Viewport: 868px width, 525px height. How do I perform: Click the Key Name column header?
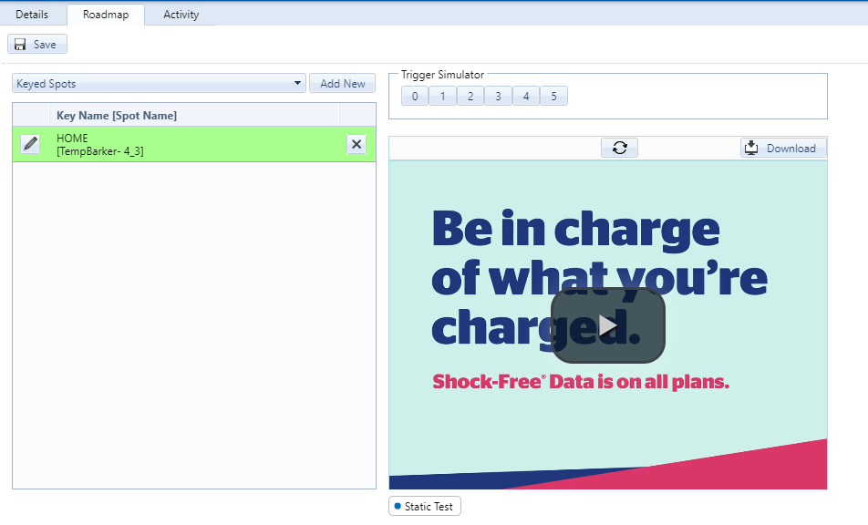click(x=117, y=116)
